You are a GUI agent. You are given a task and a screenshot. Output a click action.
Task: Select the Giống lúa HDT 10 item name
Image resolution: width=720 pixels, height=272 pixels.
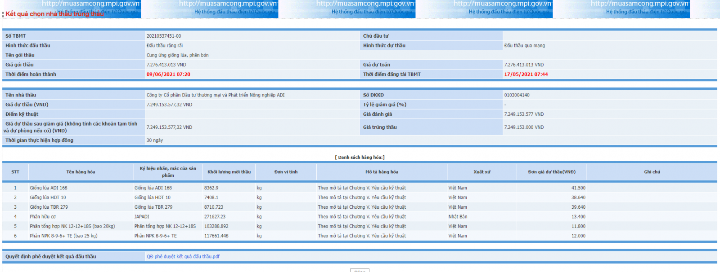pyautogui.click(x=48, y=197)
